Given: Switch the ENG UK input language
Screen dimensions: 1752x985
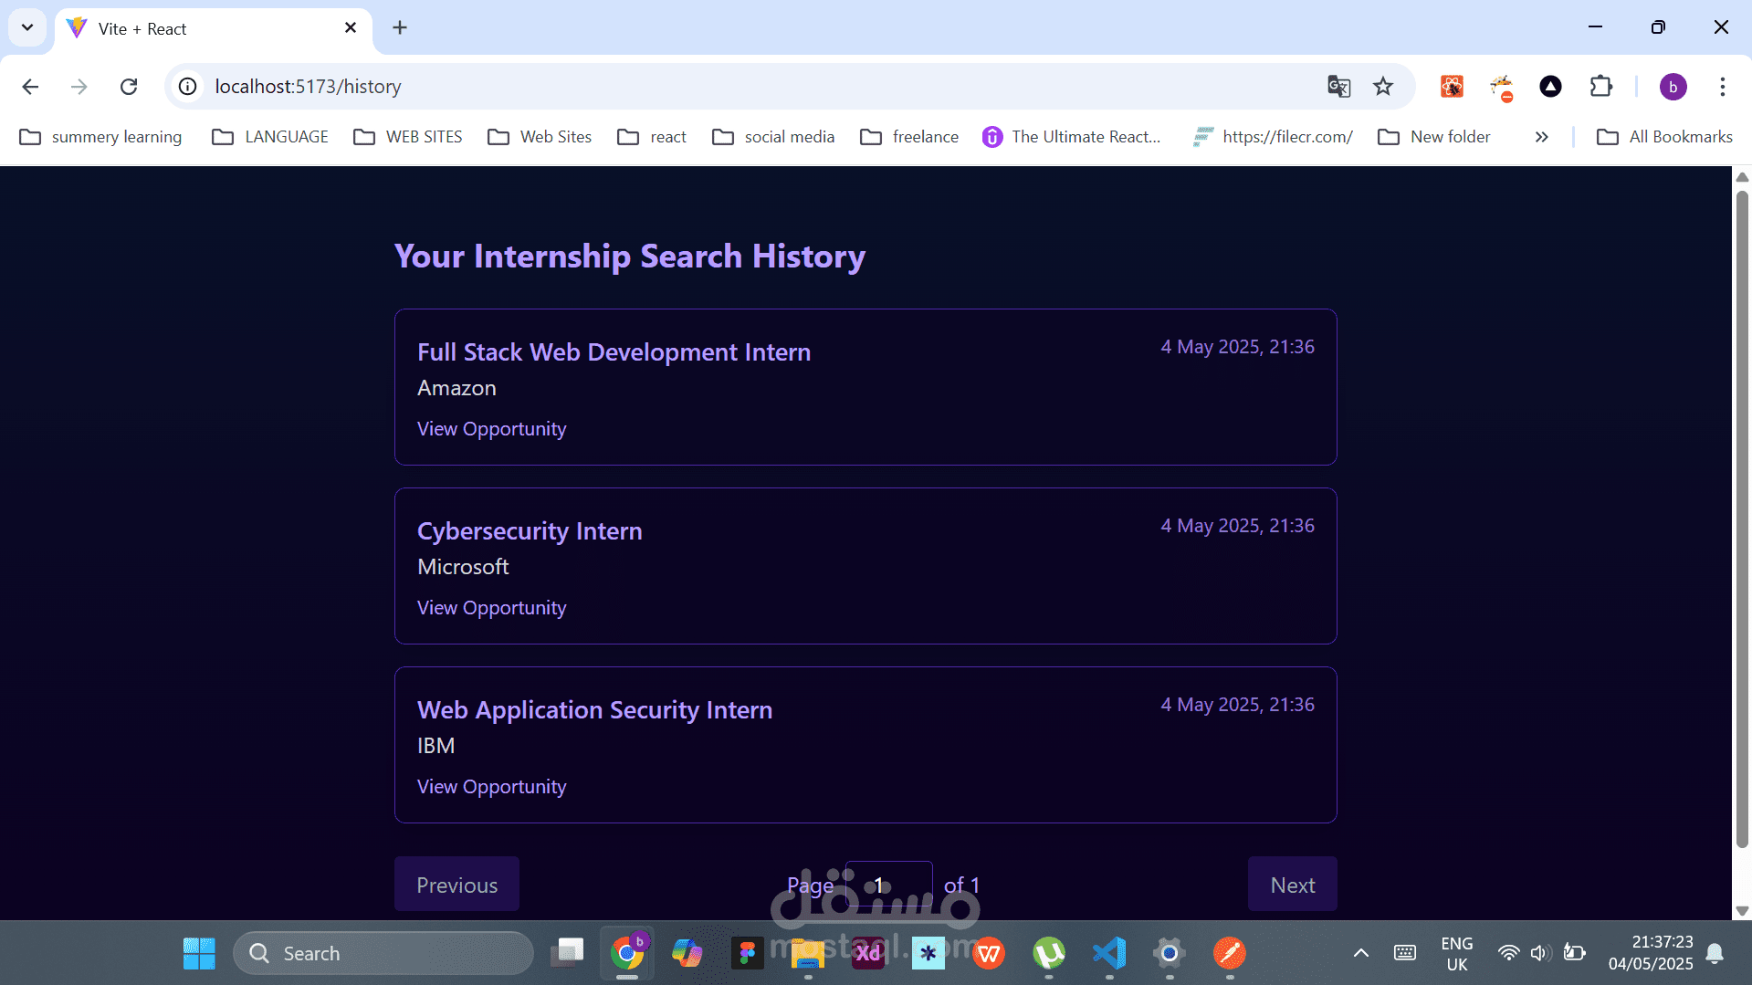Looking at the screenshot, I should pos(1457,953).
